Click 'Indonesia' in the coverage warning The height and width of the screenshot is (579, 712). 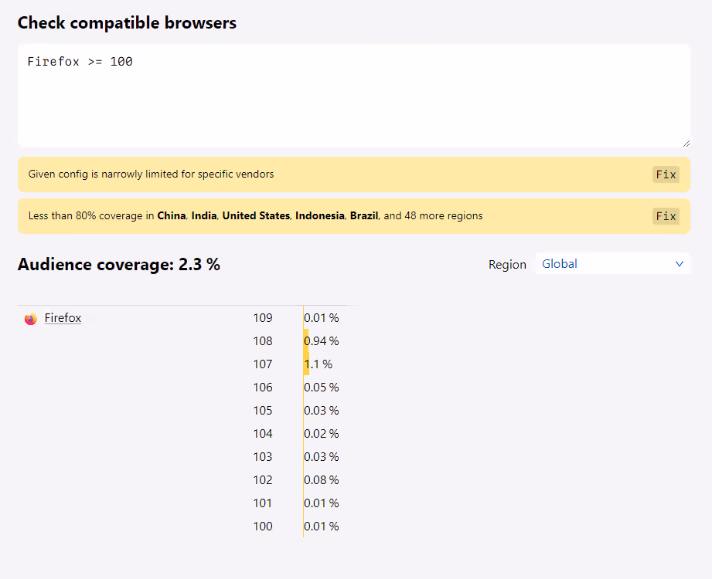click(320, 216)
